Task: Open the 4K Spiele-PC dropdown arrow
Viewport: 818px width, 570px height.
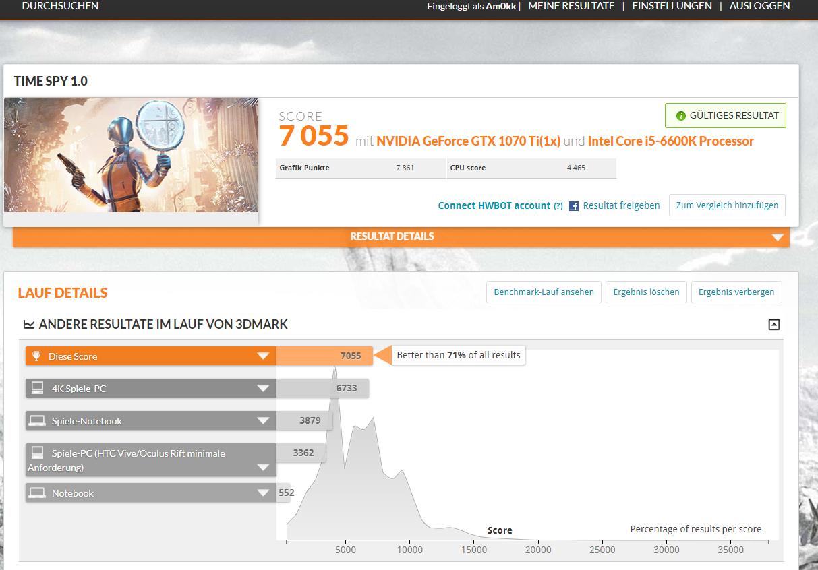Action: pos(263,389)
